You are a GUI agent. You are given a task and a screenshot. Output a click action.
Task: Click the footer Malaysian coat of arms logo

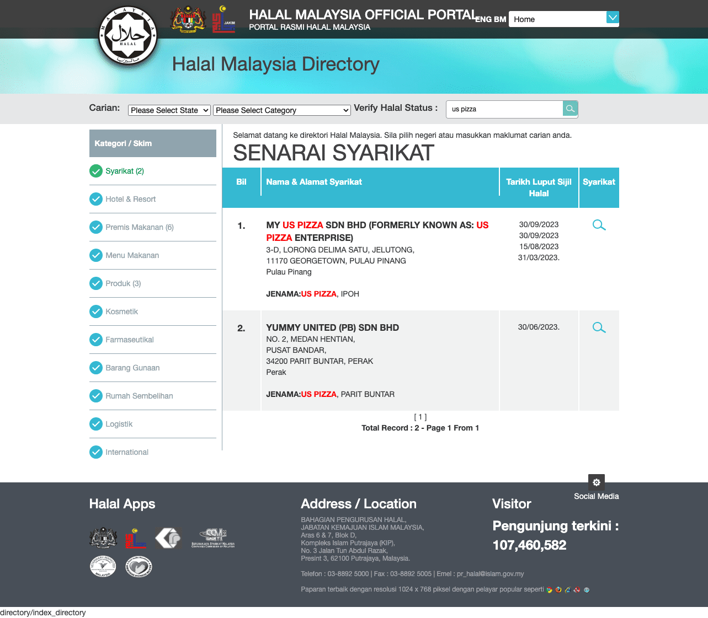tap(103, 538)
